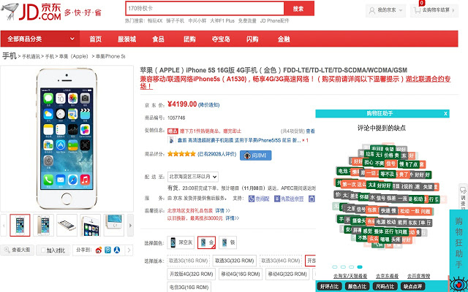468x292 pixels.
Task: Open the 我的京东 account dropdown
Action: click(385, 10)
